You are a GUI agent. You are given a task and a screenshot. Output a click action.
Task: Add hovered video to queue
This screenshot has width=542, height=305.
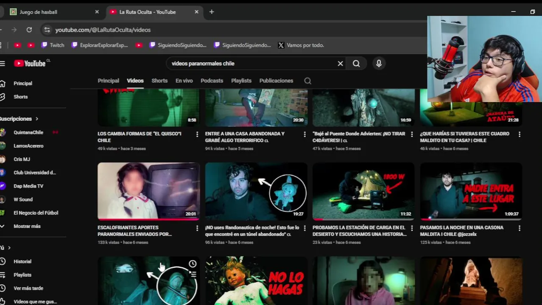[x=193, y=275]
